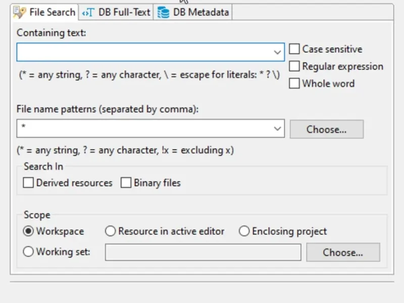Viewport: 404px width, 303px height.
Task: Click inside the Containing text field
Action: pyautogui.click(x=144, y=52)
